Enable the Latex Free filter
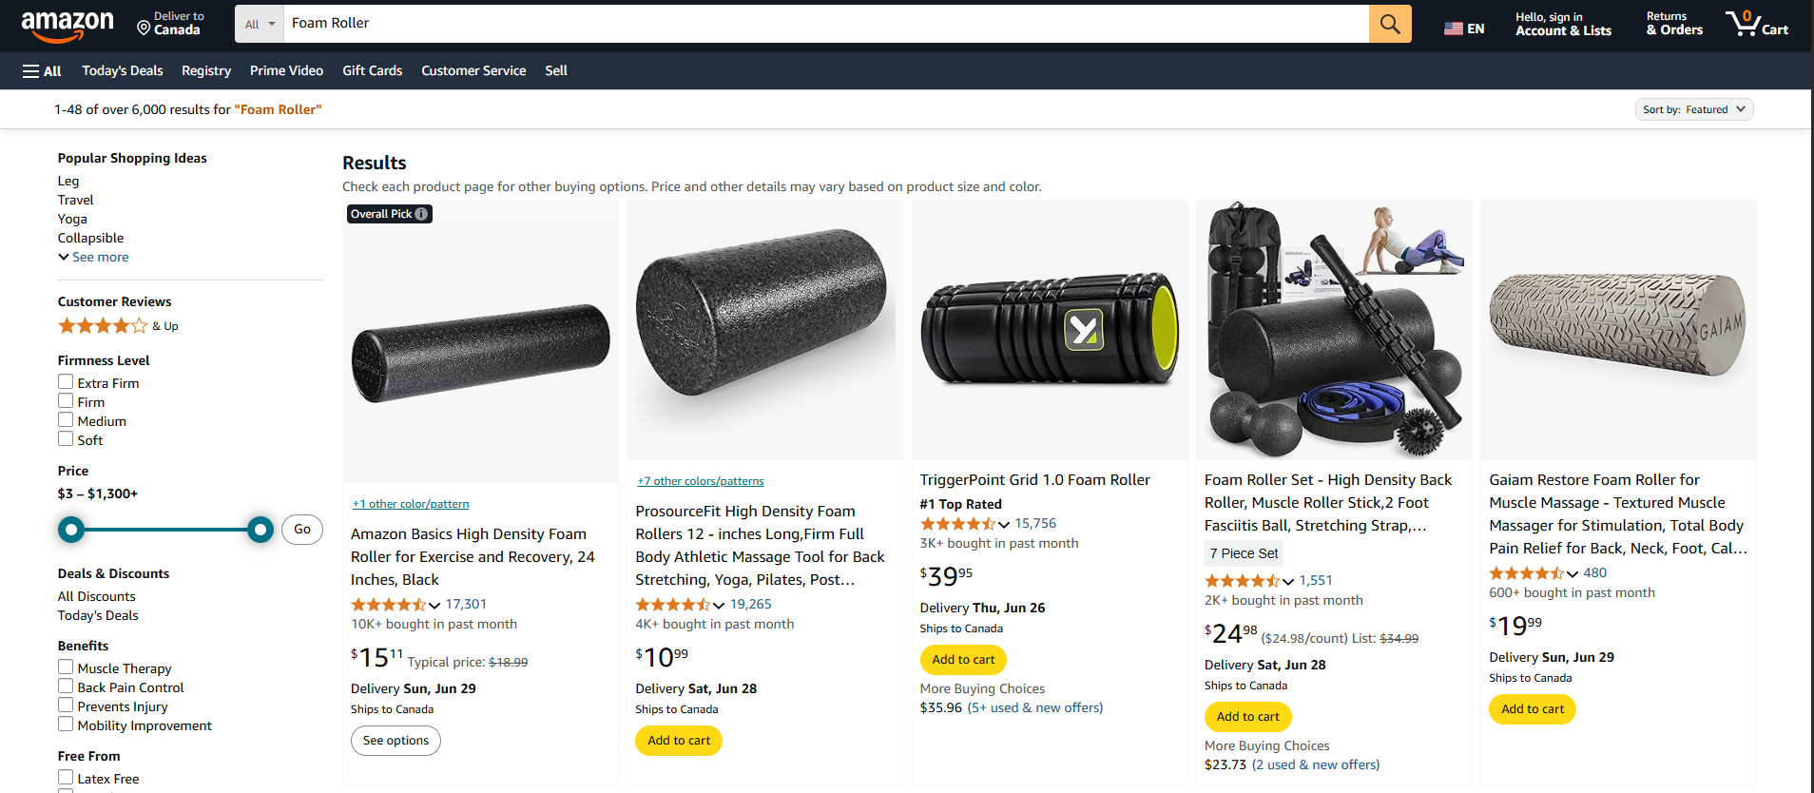1814x793 pixels. point(65,777)
